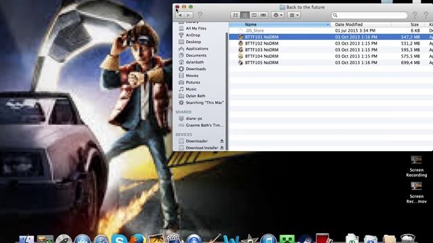433x243 pixels.
Task: Sort files by Size column
Action: tap(409, 24)
